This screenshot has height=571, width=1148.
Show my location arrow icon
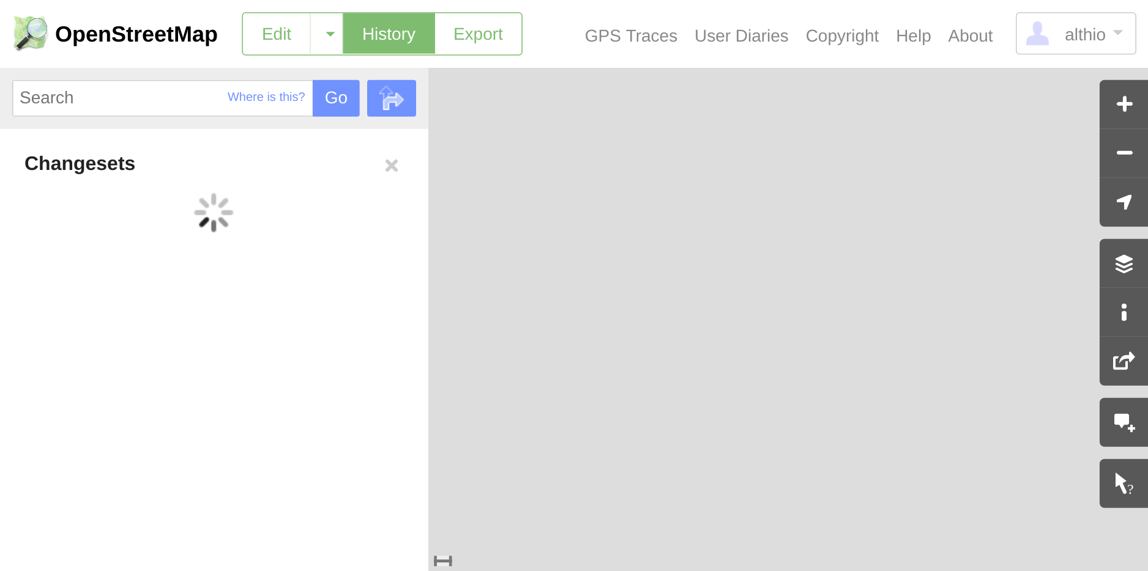[x=1124, y=202]
